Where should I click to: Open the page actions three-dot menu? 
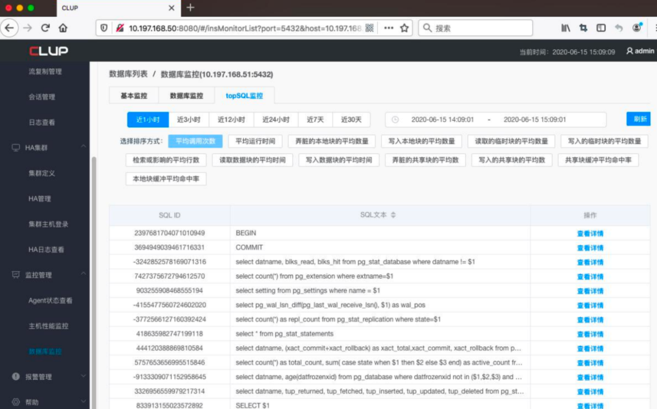coord(388,28)
